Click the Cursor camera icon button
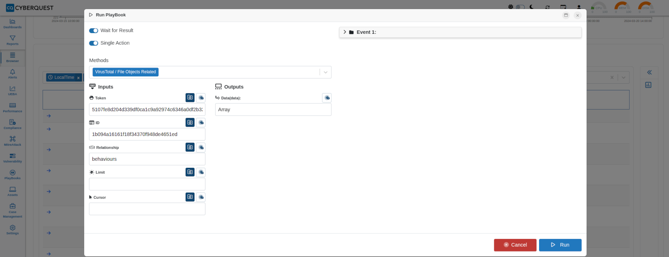 [x=190, y=196]
